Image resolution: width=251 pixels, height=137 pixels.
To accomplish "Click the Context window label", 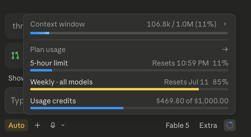I will 58,24.
